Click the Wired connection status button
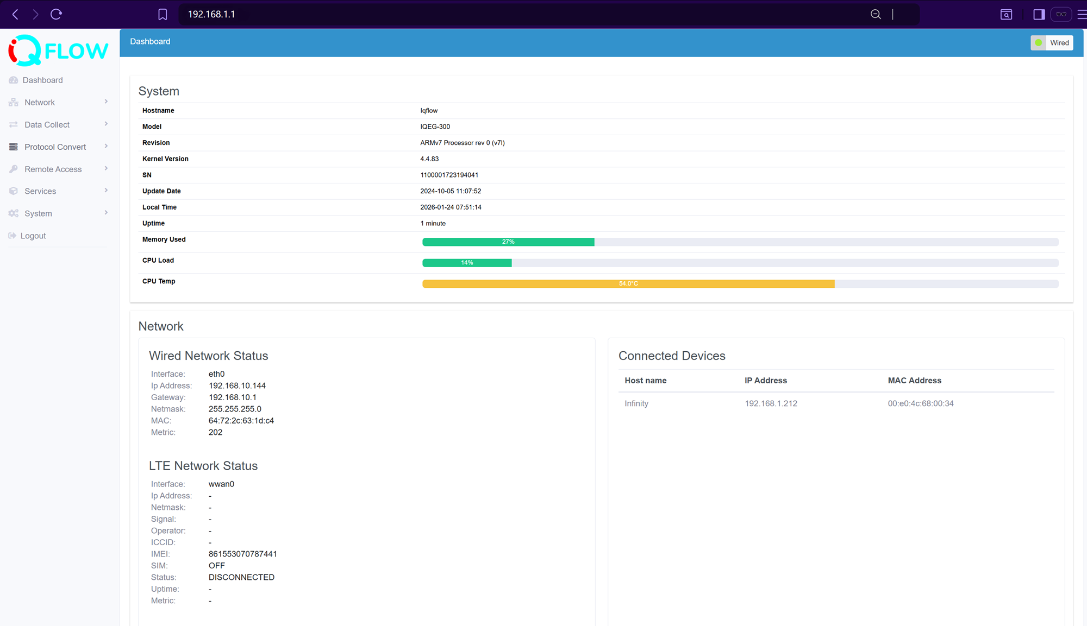This screenshot has height=626, width=1087. pos(1051,42)
